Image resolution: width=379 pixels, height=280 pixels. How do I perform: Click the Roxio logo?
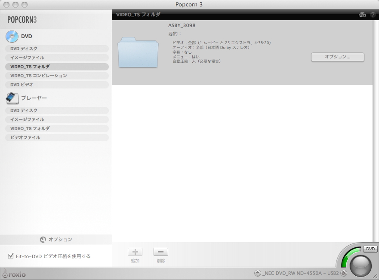click(x=14, y=274)
